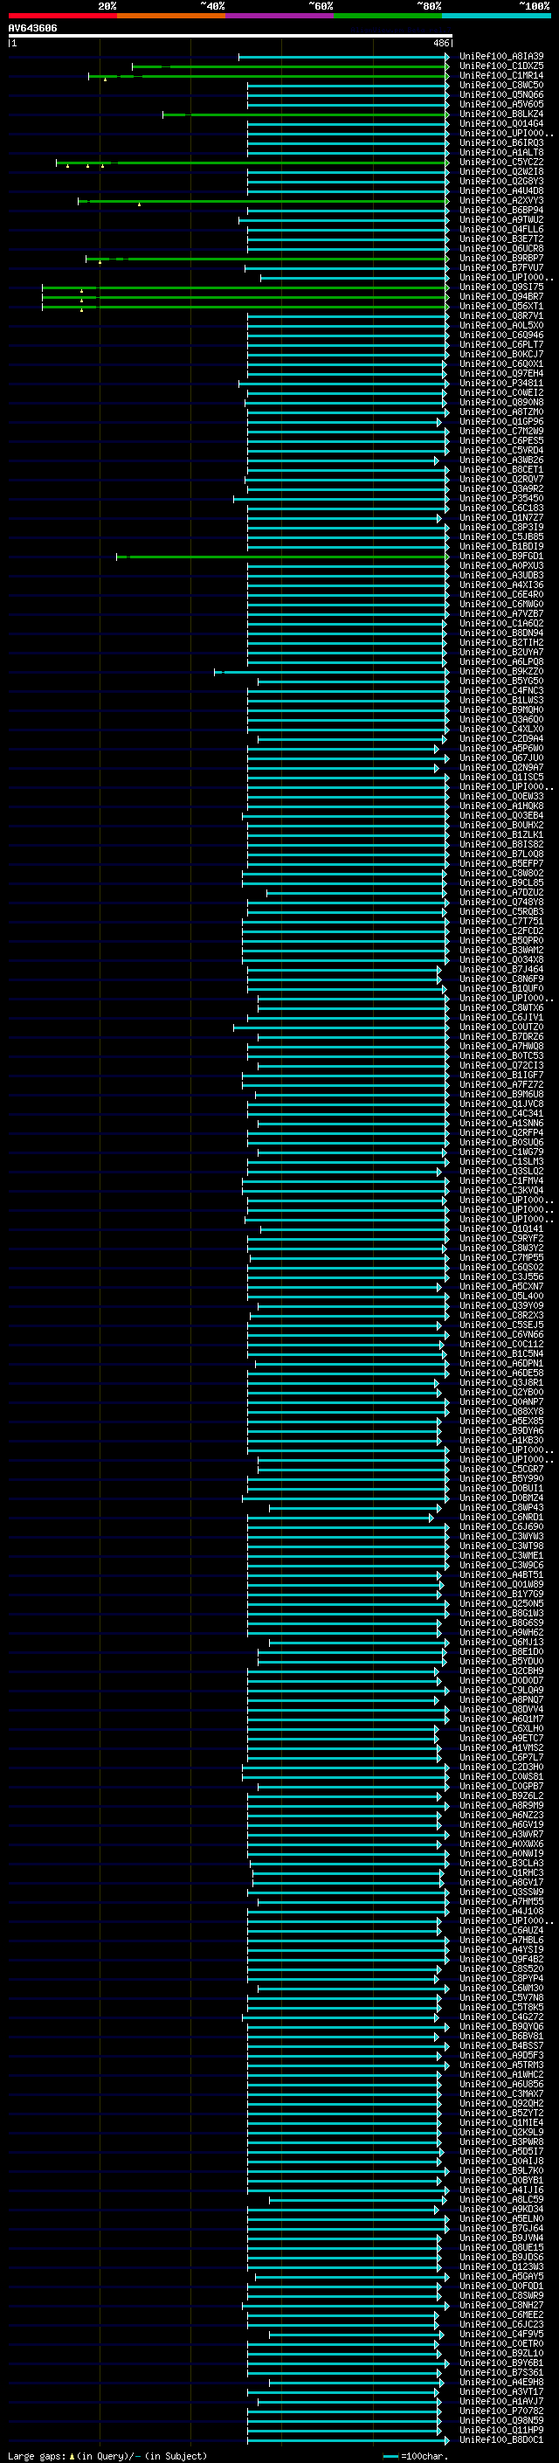Select the UniRef100_Q8R7V1 label
The height and width of the screenshot is (2463, 559).
click(x=500, y=315)
